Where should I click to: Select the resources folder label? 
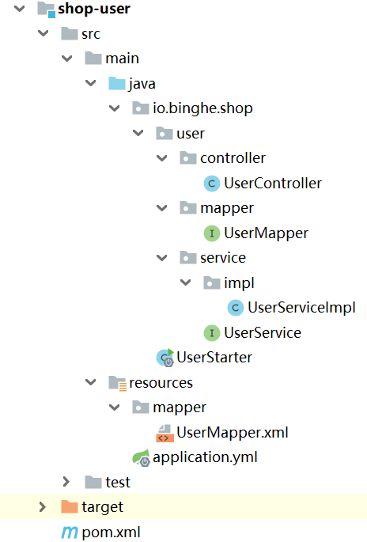point(161,383)
